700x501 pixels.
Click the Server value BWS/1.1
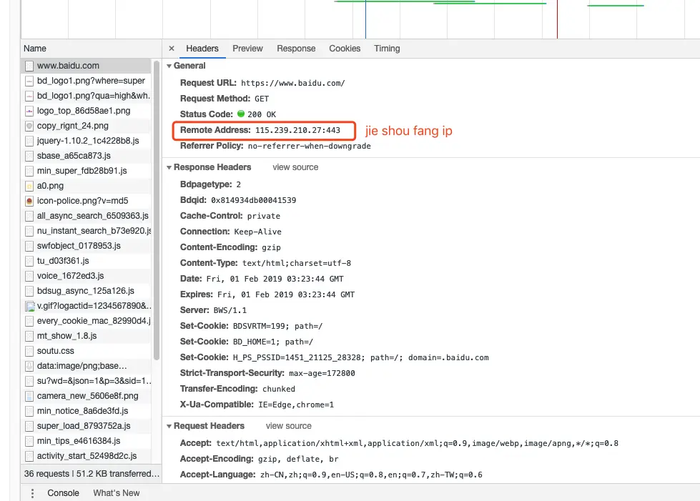pos(230,310)
